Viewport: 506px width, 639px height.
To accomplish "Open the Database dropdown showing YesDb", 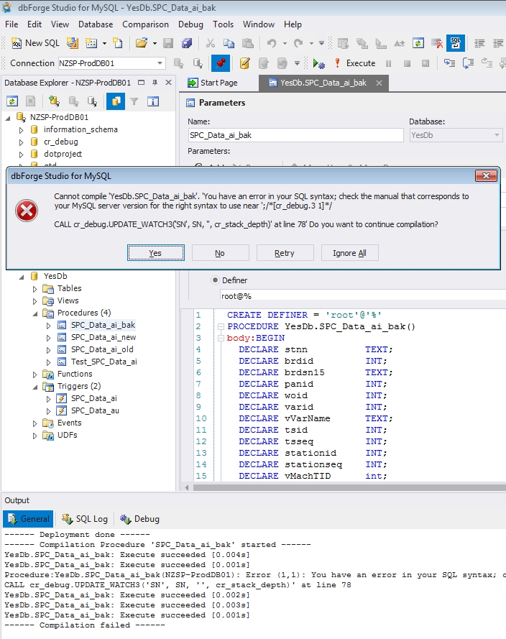I will [x=497, y=135].
